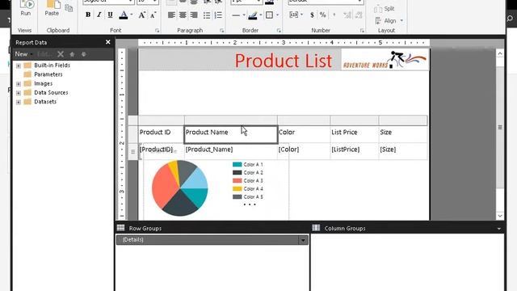The height and width of the screenshot is (291, 517).
Task: Toggle underline formatting
Action: coord(110,15)
